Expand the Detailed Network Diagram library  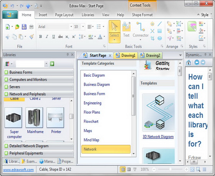point(39,146)
